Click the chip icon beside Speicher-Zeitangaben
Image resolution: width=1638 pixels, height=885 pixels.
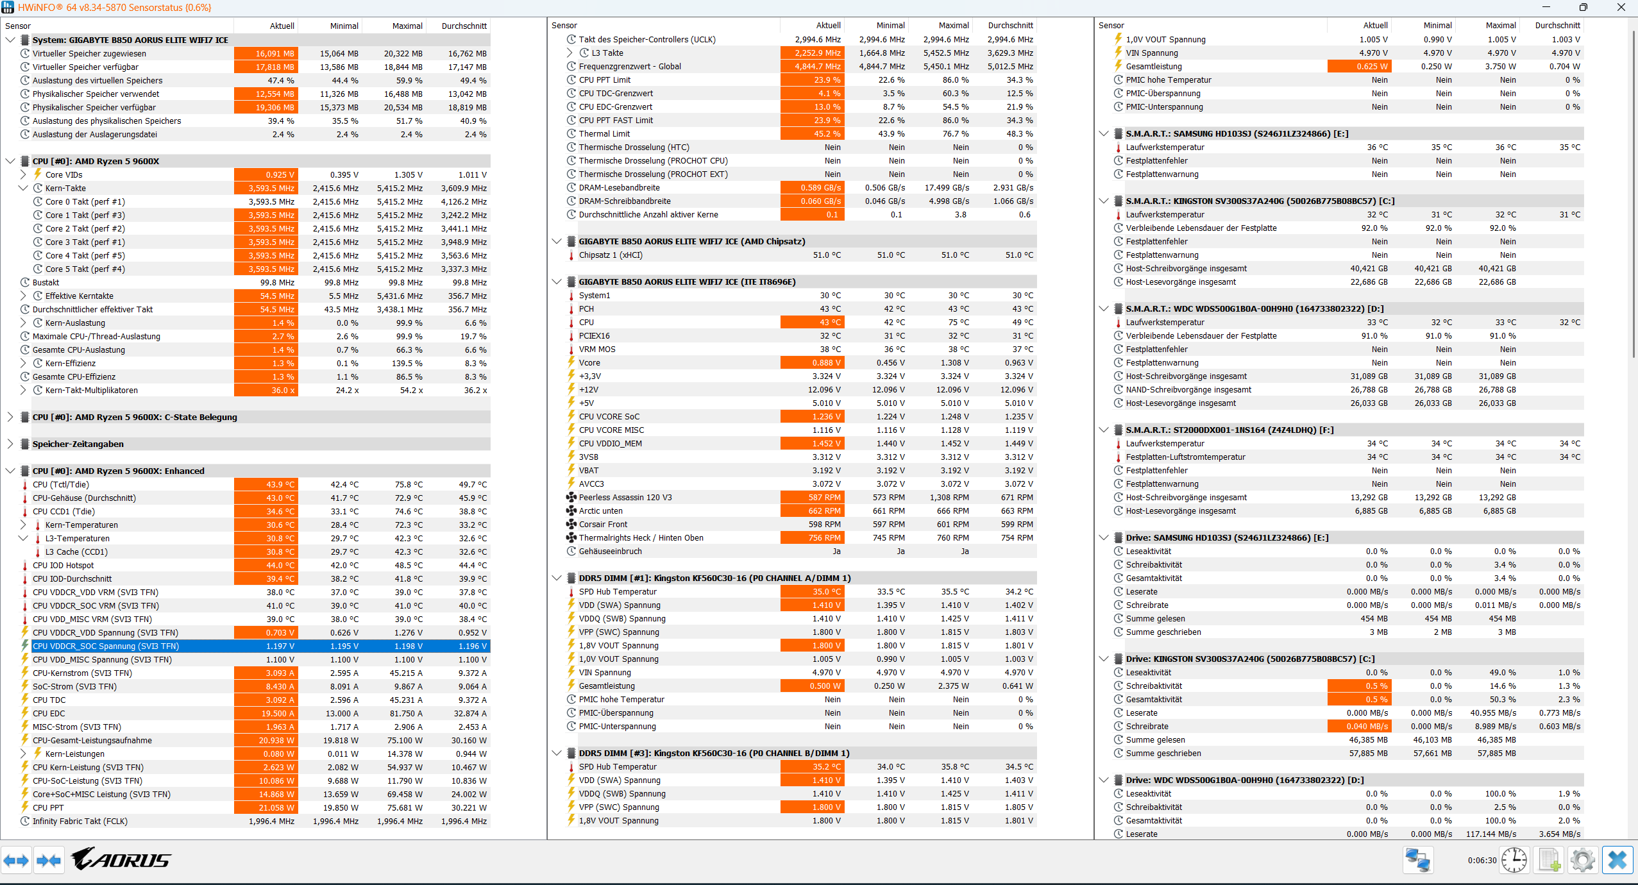(25, 444)
